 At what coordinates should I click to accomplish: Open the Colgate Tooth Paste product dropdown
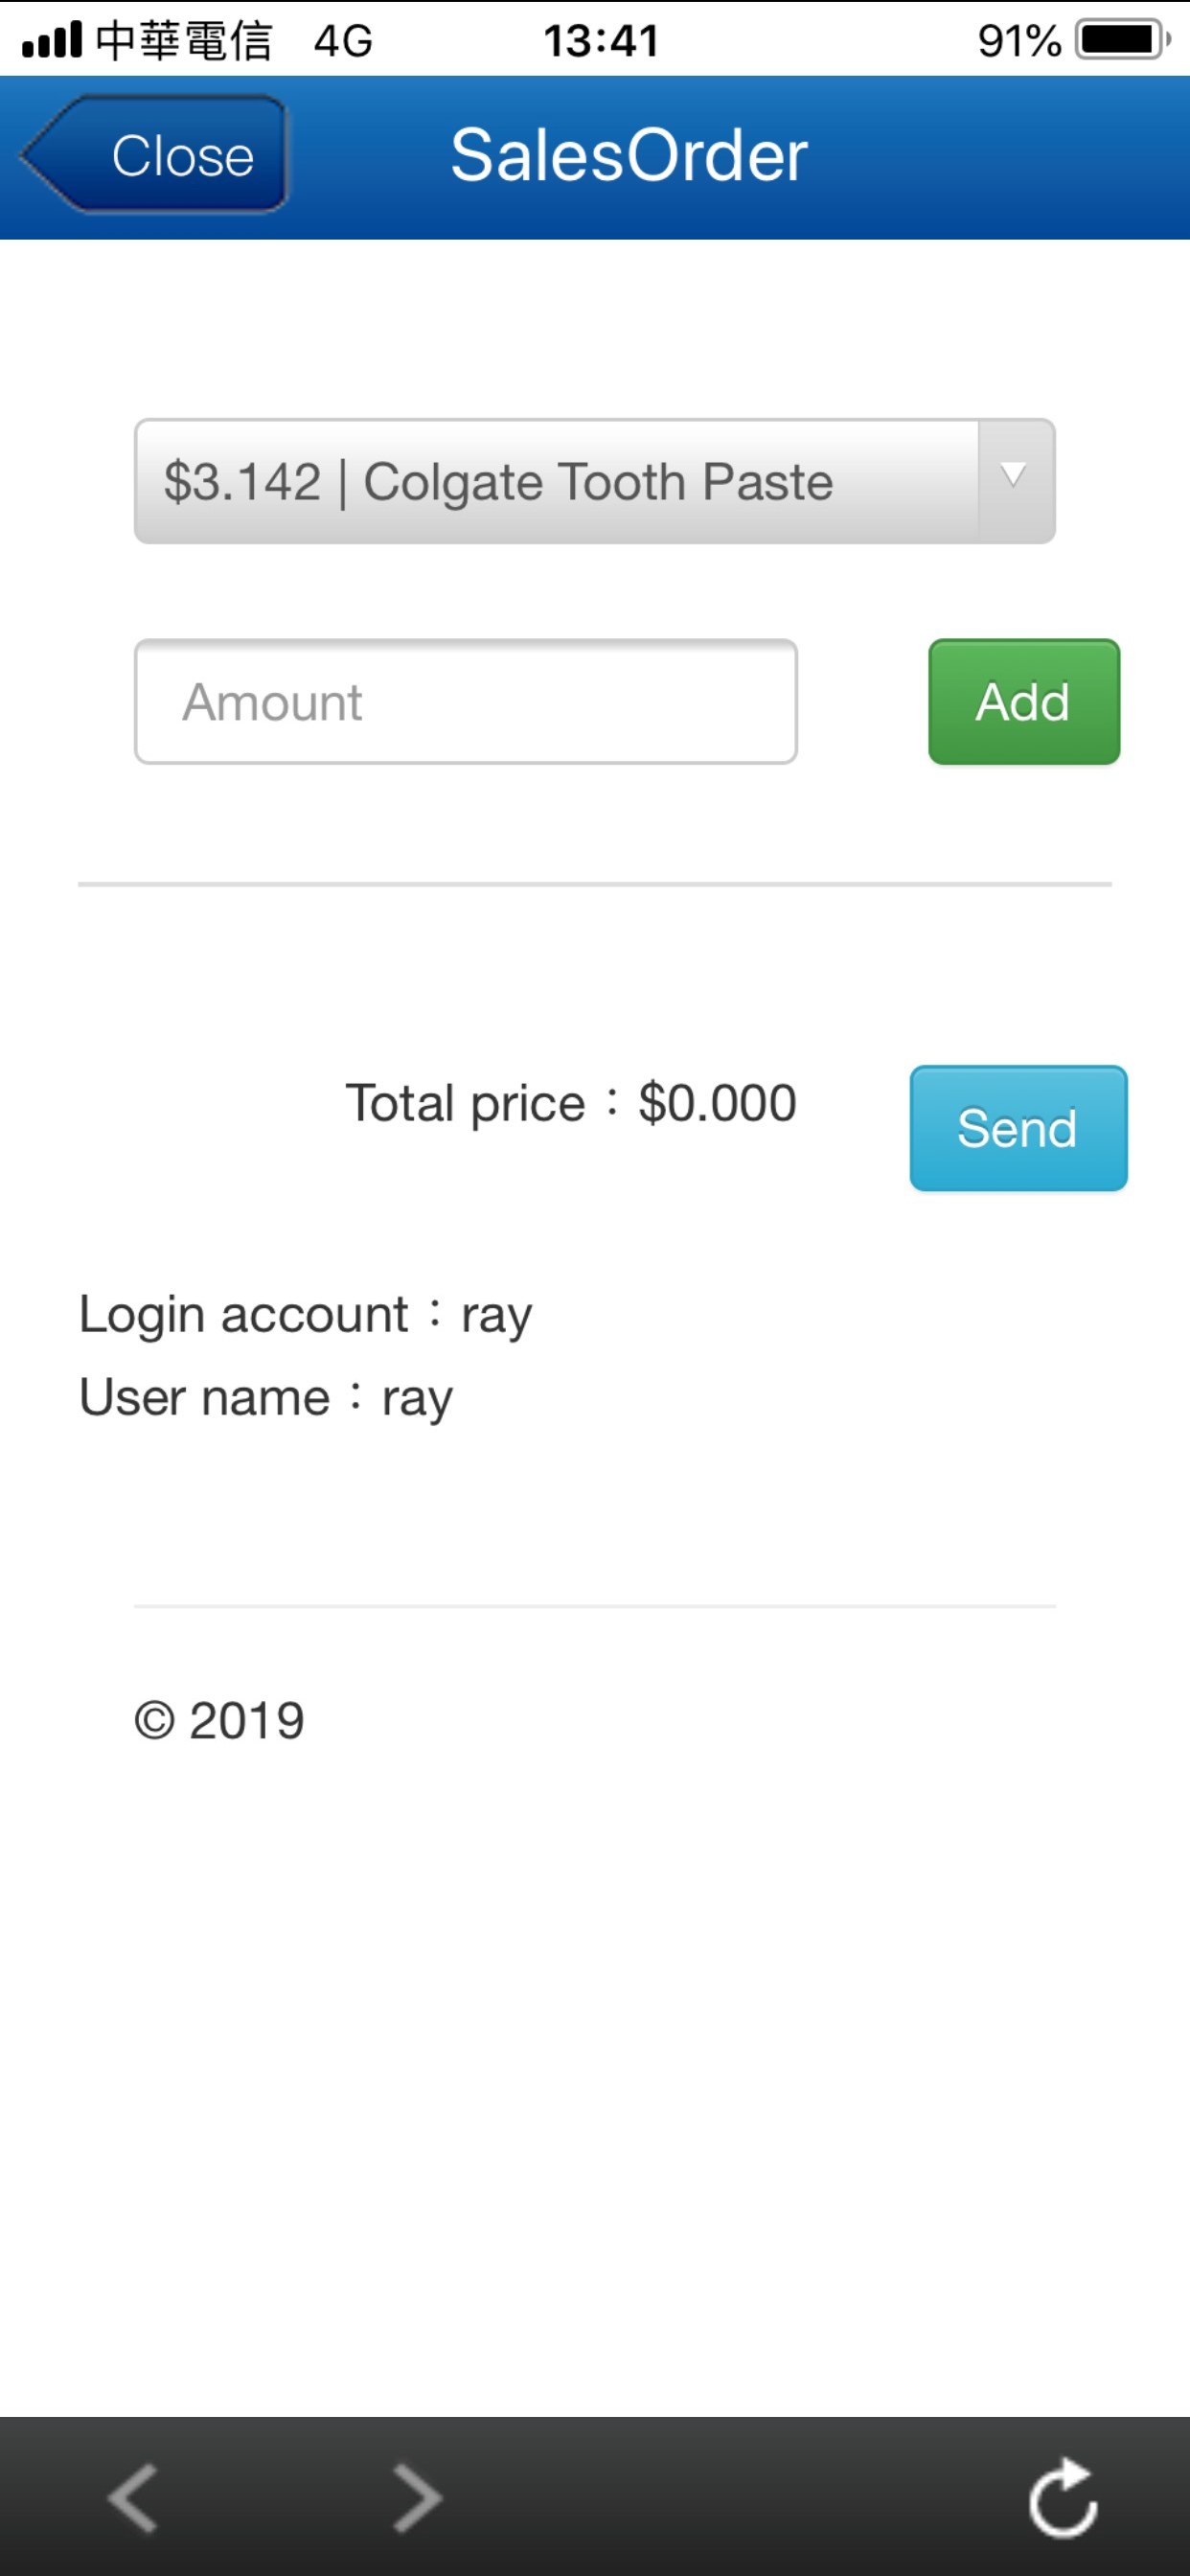[x=555, y=482]
